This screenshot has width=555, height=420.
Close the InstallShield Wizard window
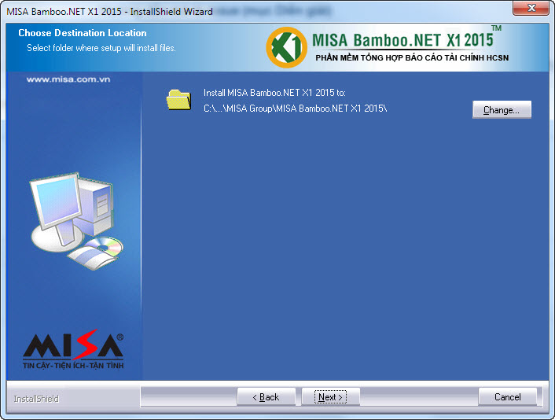(x=531, y=8)
